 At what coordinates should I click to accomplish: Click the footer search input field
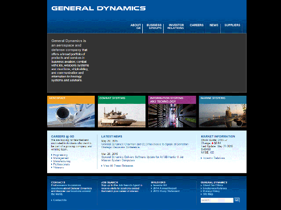coord(217,200)
